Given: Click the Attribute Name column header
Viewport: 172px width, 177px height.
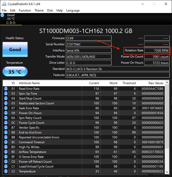Looking at the screenshot, I should [x=50, y=83].
